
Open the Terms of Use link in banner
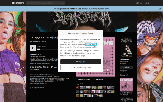pyautogui.click(x=75, y=9)
